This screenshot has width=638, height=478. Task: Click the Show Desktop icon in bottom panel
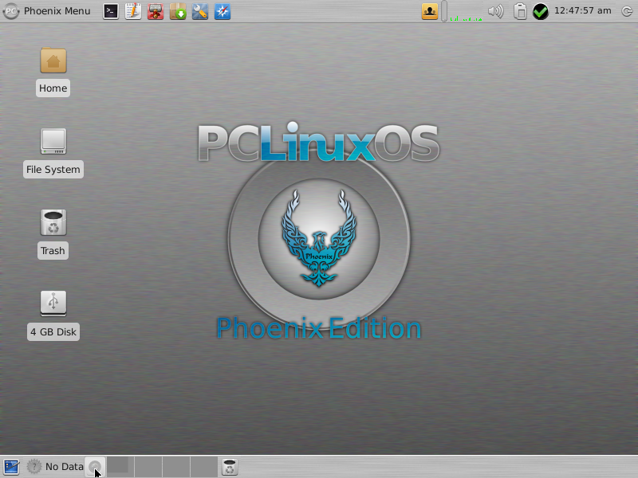[11, 467]
